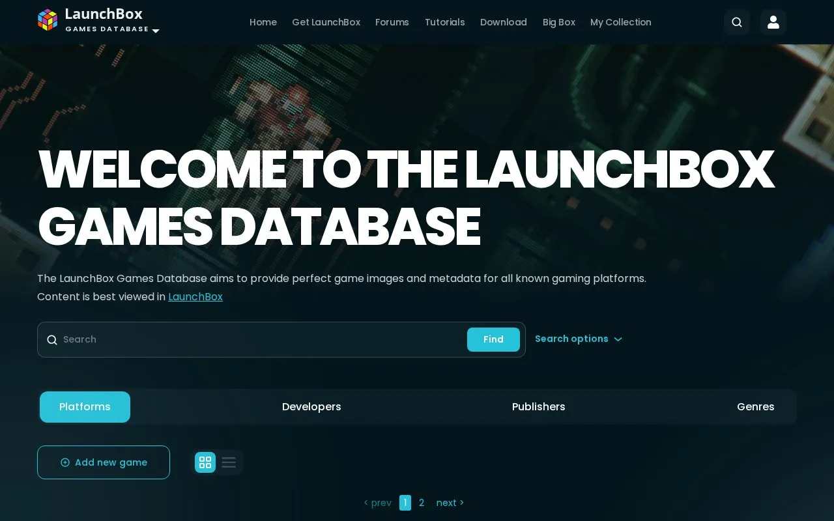Go to Get LaunchBox page
The height and width of the screenshot is (521, 834).
pyautogui.click(x=326, y=22)
